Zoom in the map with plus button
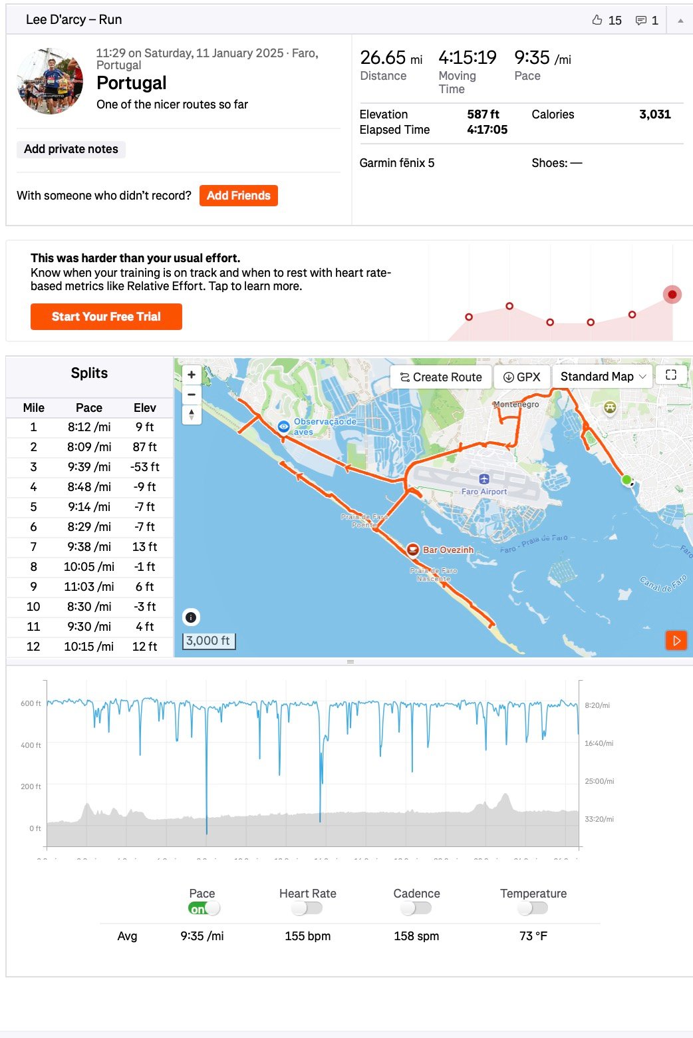 click(x=192, y=375)
